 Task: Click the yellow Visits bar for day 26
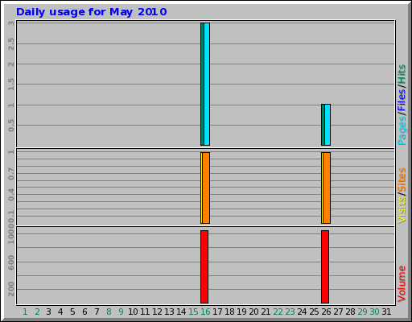click(x=322, y=188)
